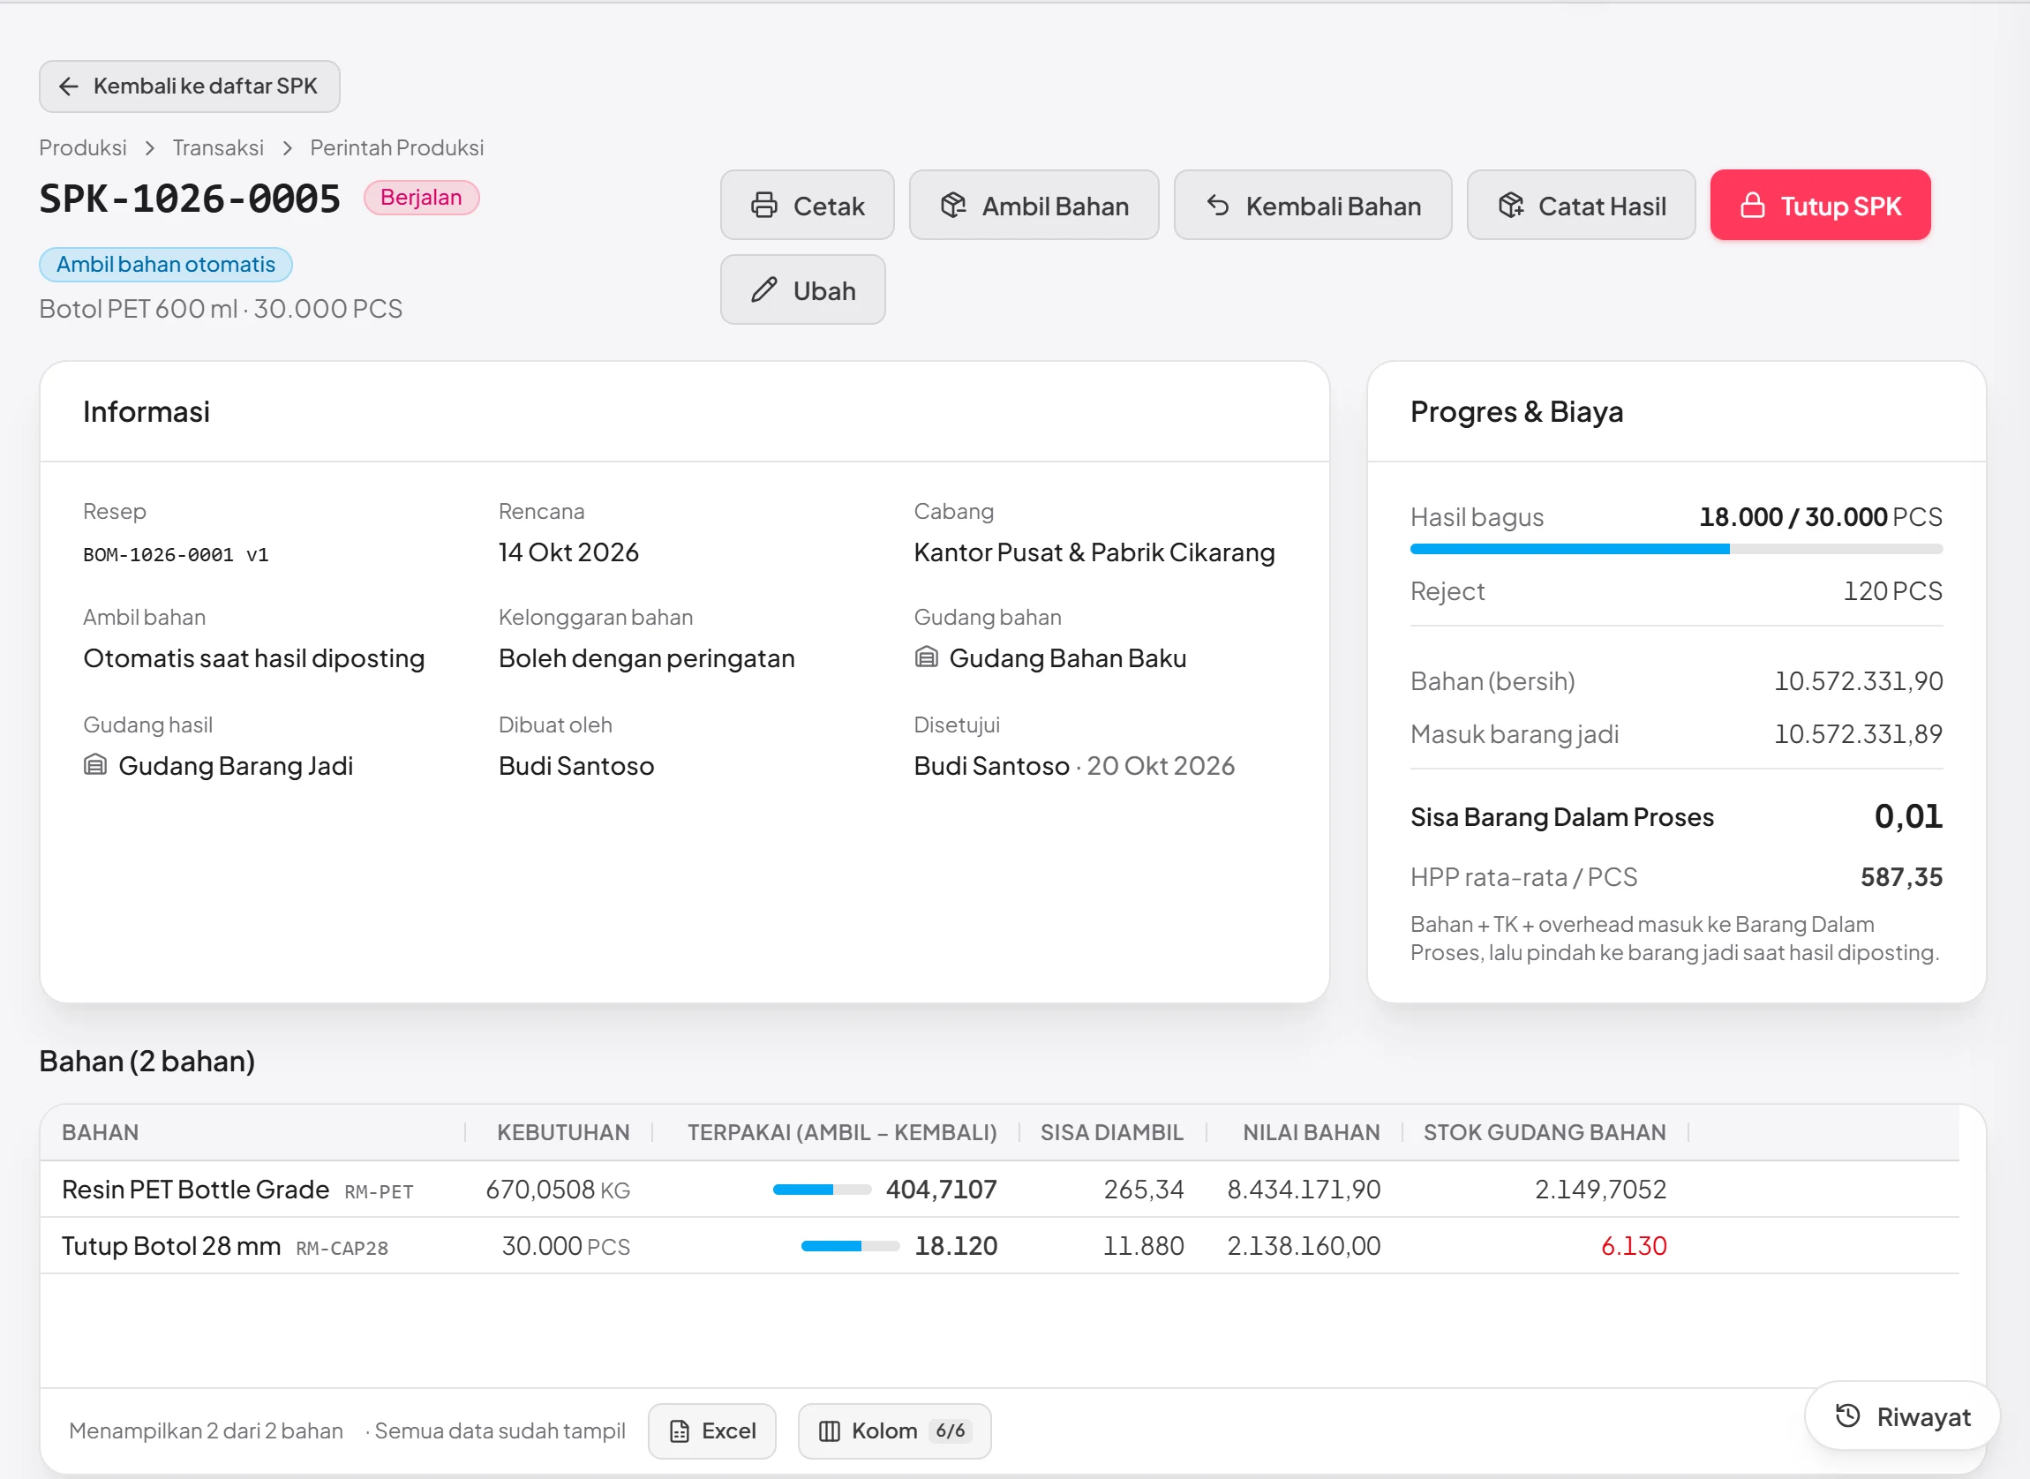Screen dimensions: 2030x1479
Task: Sort by TERPAKAI (AMBIL – KEMBALI) header
Action: (x=842, y=1132)
